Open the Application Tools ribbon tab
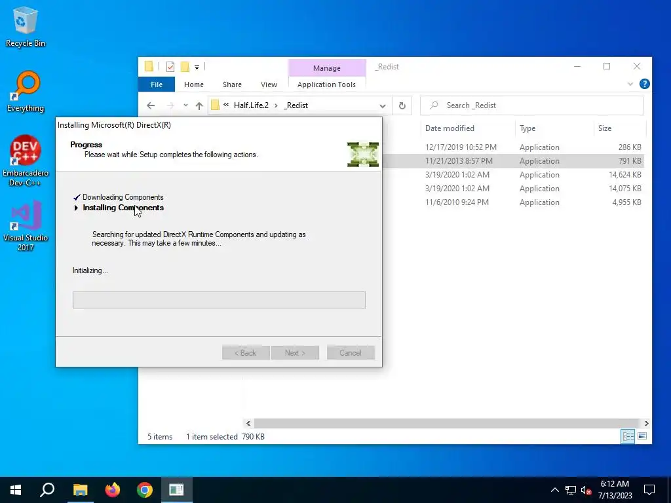This screenshot has height=503, width=671. point(326,84)
